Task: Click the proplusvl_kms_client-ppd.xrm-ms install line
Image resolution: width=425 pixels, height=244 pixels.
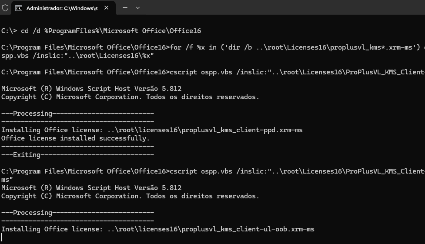Action: tap(152, 130)
